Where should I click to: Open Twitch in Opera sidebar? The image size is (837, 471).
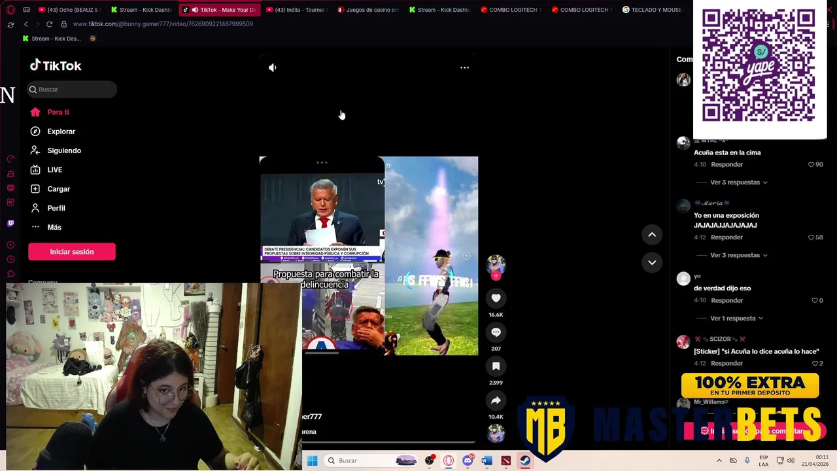click(10, 223)
